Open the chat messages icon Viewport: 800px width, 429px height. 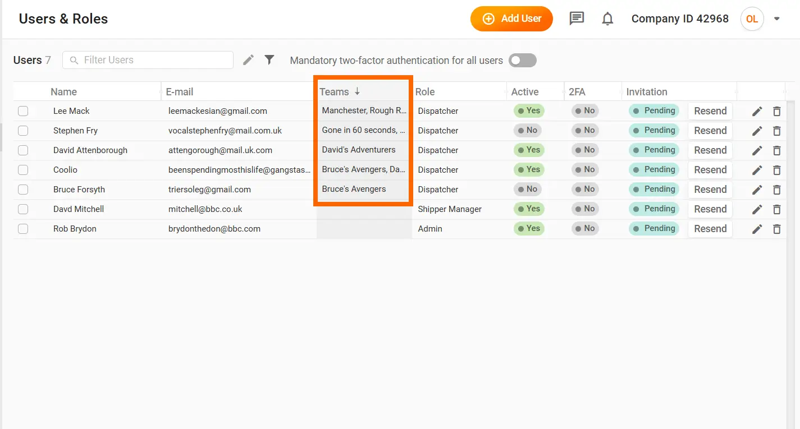click(x=577, y=19)
